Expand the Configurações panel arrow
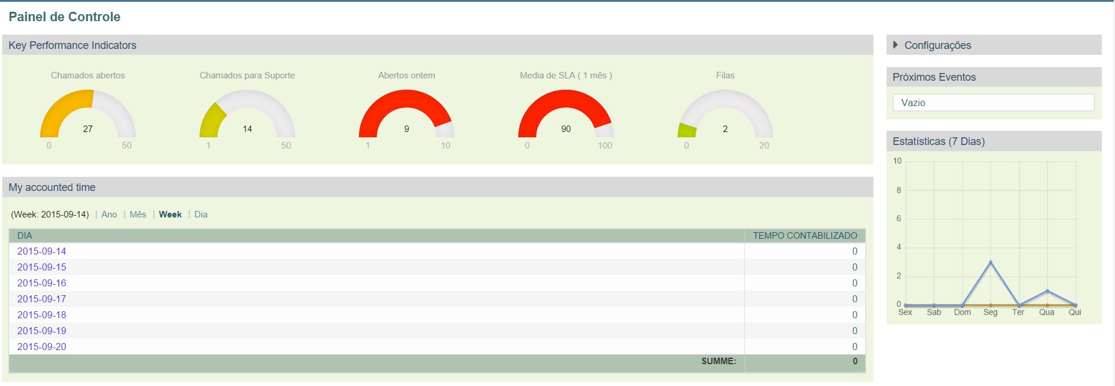The image size is (1115, 386). click(895, 45)
